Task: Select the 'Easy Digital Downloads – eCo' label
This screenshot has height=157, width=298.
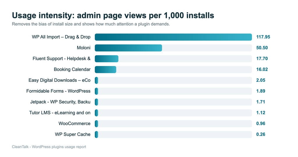Action: tap(59, 80)
